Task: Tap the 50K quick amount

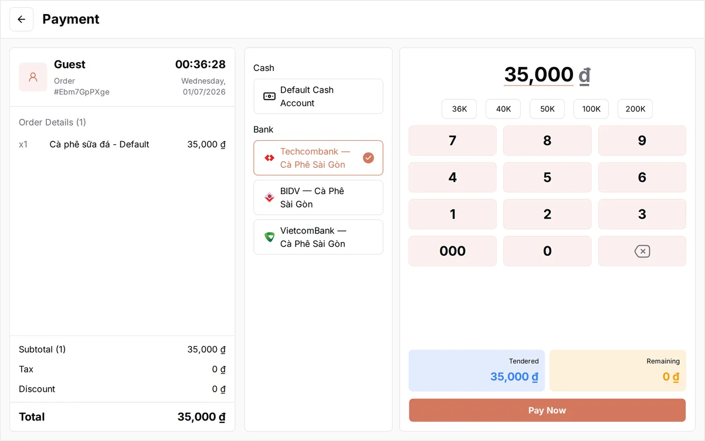Action: pos(547,108)
